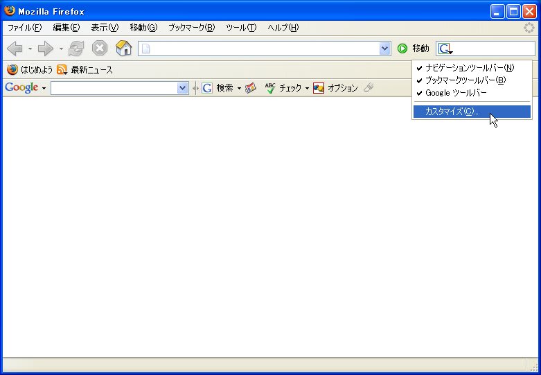The width and height of the screenshot is (541, 375).
Task: Click the Stop loading icon
Action: [100, 49]
